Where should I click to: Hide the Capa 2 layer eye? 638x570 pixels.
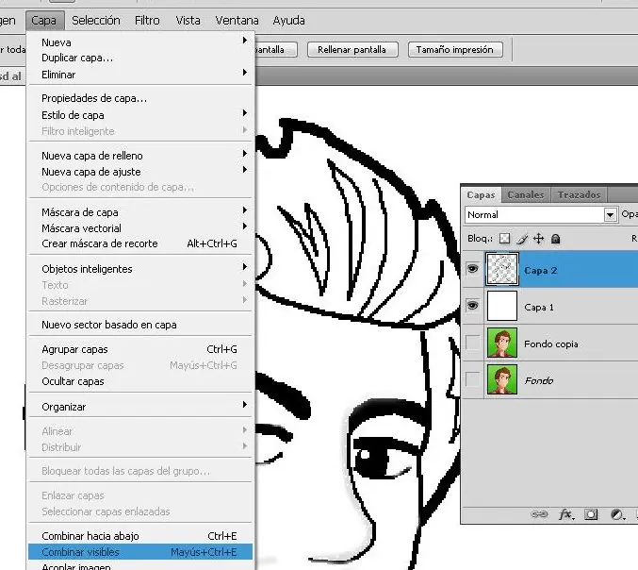(x=472, y=269)
